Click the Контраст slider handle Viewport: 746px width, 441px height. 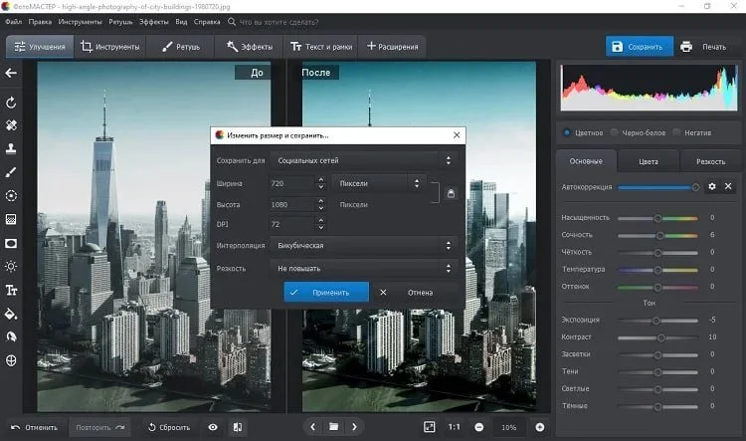tap(661, 337)
